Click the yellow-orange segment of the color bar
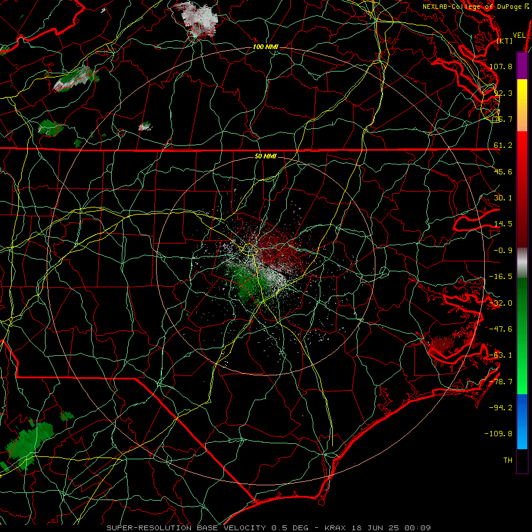The width and height of the screenshot is (532, 532). [522, 105]
